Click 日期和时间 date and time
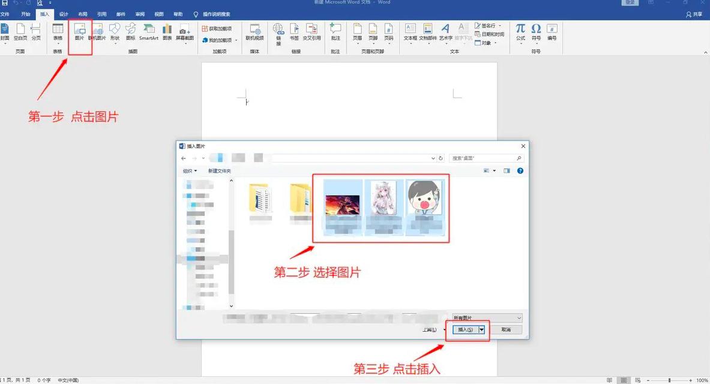This screenshot has width=710, height=384. point(490,34)
